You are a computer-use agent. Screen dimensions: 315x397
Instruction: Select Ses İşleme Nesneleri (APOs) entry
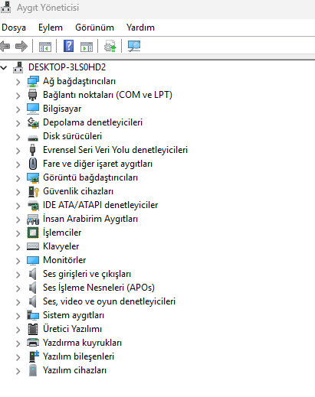point(99,288)
